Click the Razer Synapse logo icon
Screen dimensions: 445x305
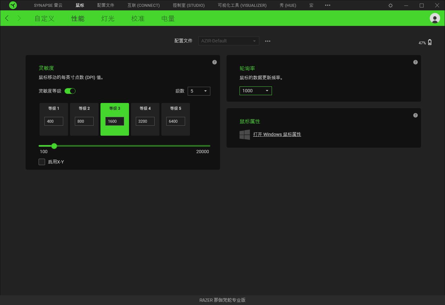pos(13,5)
